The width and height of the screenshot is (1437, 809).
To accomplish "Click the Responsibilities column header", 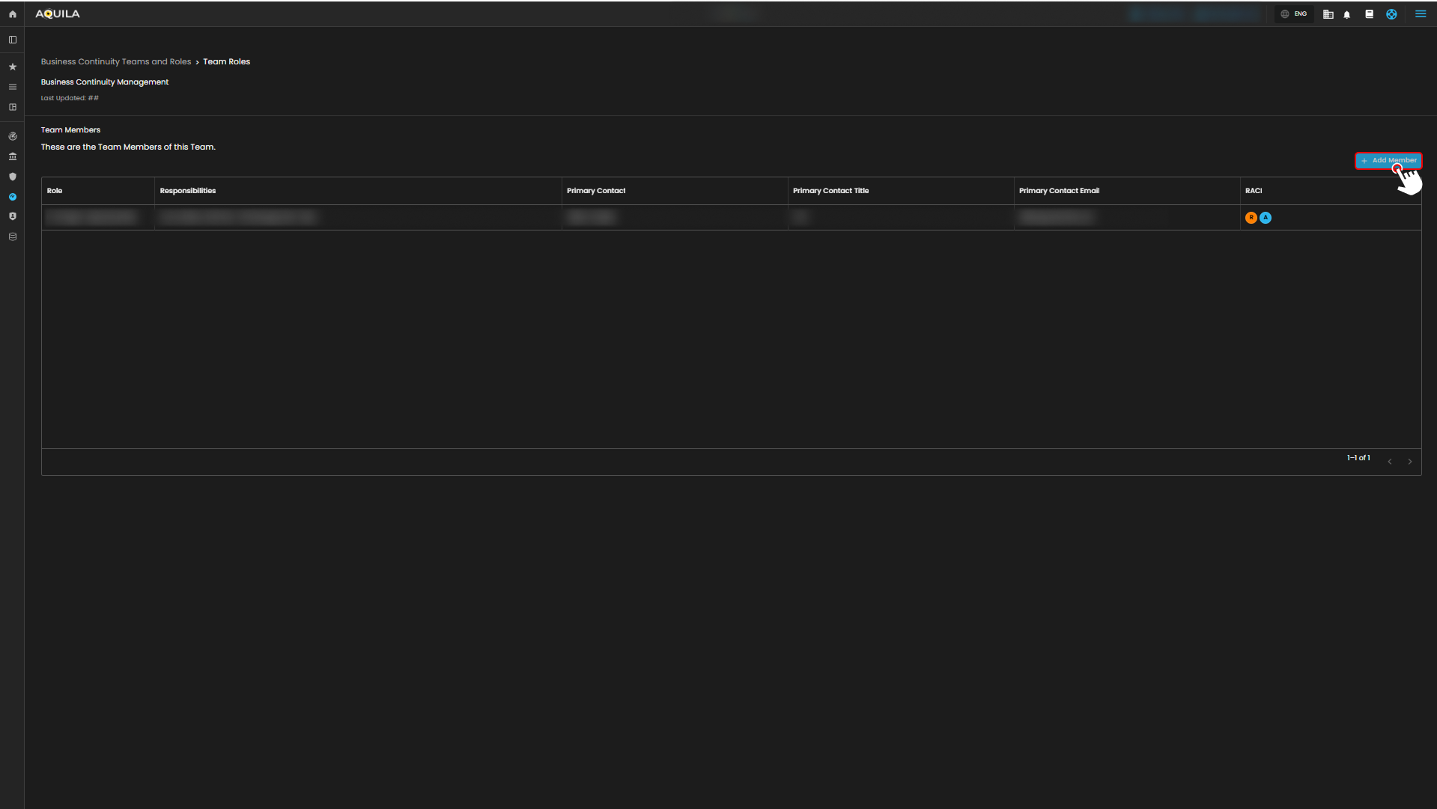I will (188, 191).
